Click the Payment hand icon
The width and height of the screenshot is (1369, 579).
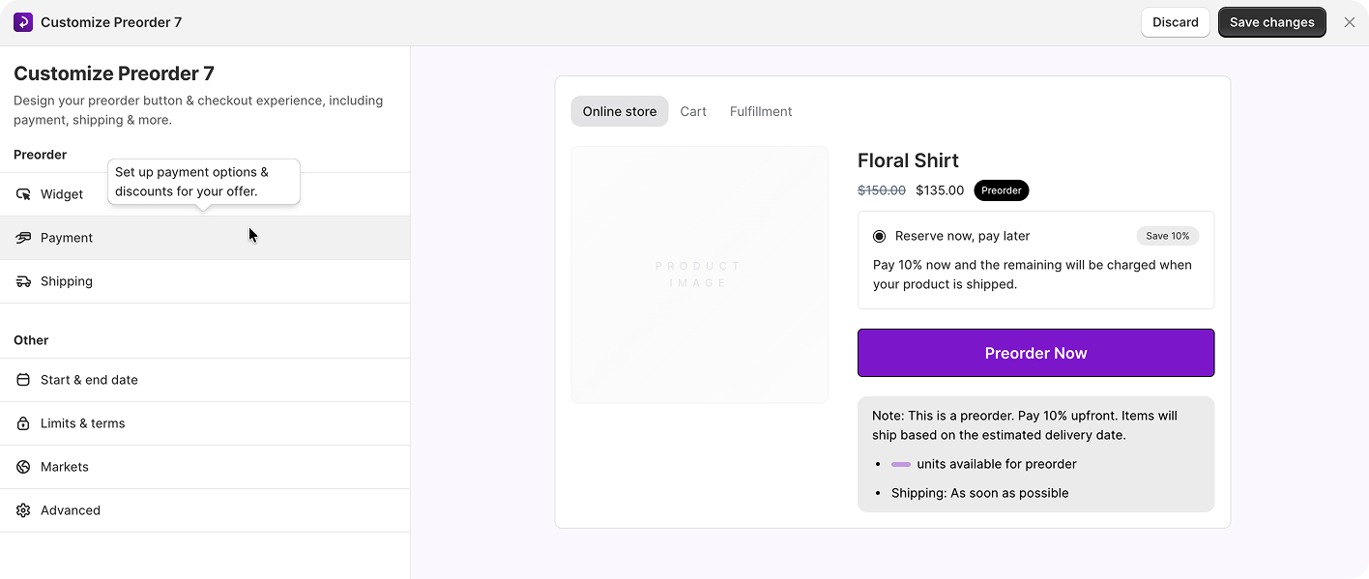(x=23, y=238)
